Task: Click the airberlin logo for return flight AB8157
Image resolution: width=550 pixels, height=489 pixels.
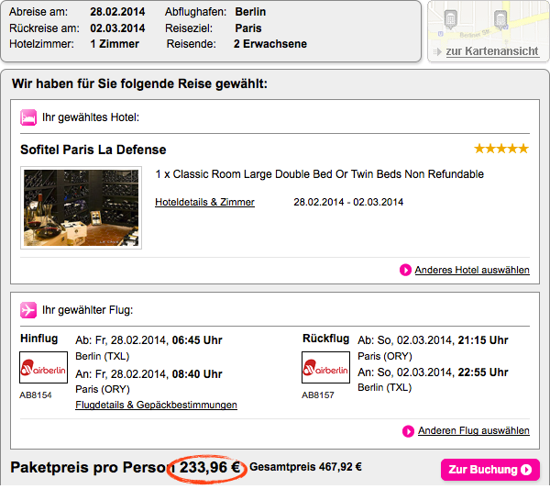Action: 325,367
